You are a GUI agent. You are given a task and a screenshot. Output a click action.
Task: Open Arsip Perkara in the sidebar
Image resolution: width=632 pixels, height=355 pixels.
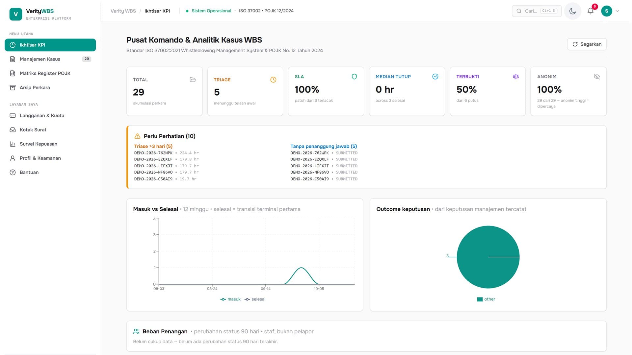(50, 87)
